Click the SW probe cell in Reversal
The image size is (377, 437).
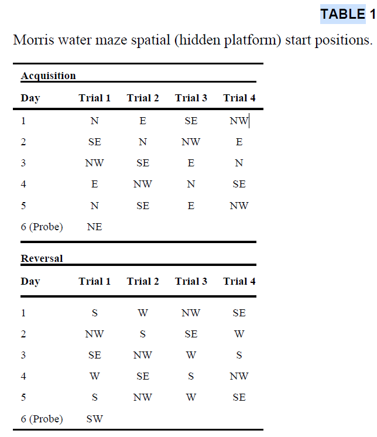(x=94, y=419)
